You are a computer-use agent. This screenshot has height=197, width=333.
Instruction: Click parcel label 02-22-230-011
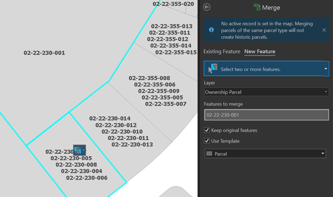(128, 138)
